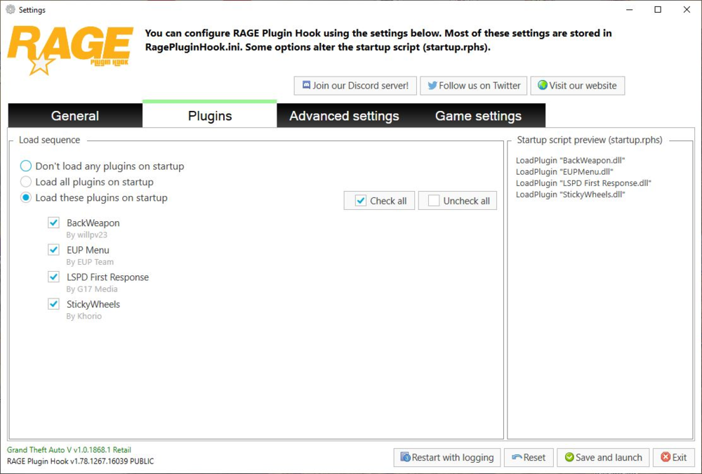This screenshot has width=702, height=474.
Task: Click the LSPD First Response plugin name
Action: [x=107, y=277]
